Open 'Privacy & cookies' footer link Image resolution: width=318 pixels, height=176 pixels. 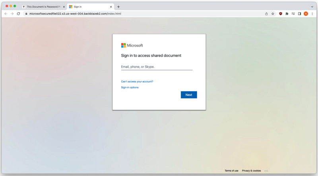click(x=251, y=171)
